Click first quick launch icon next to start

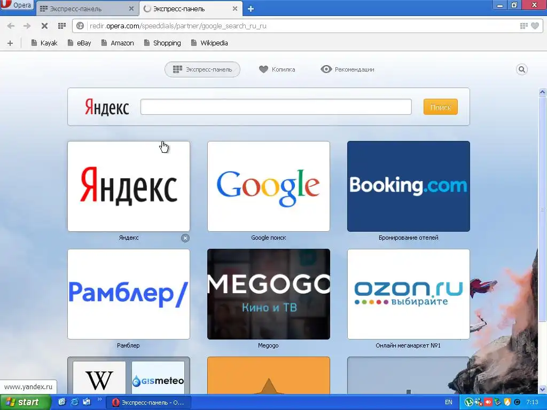62,403
